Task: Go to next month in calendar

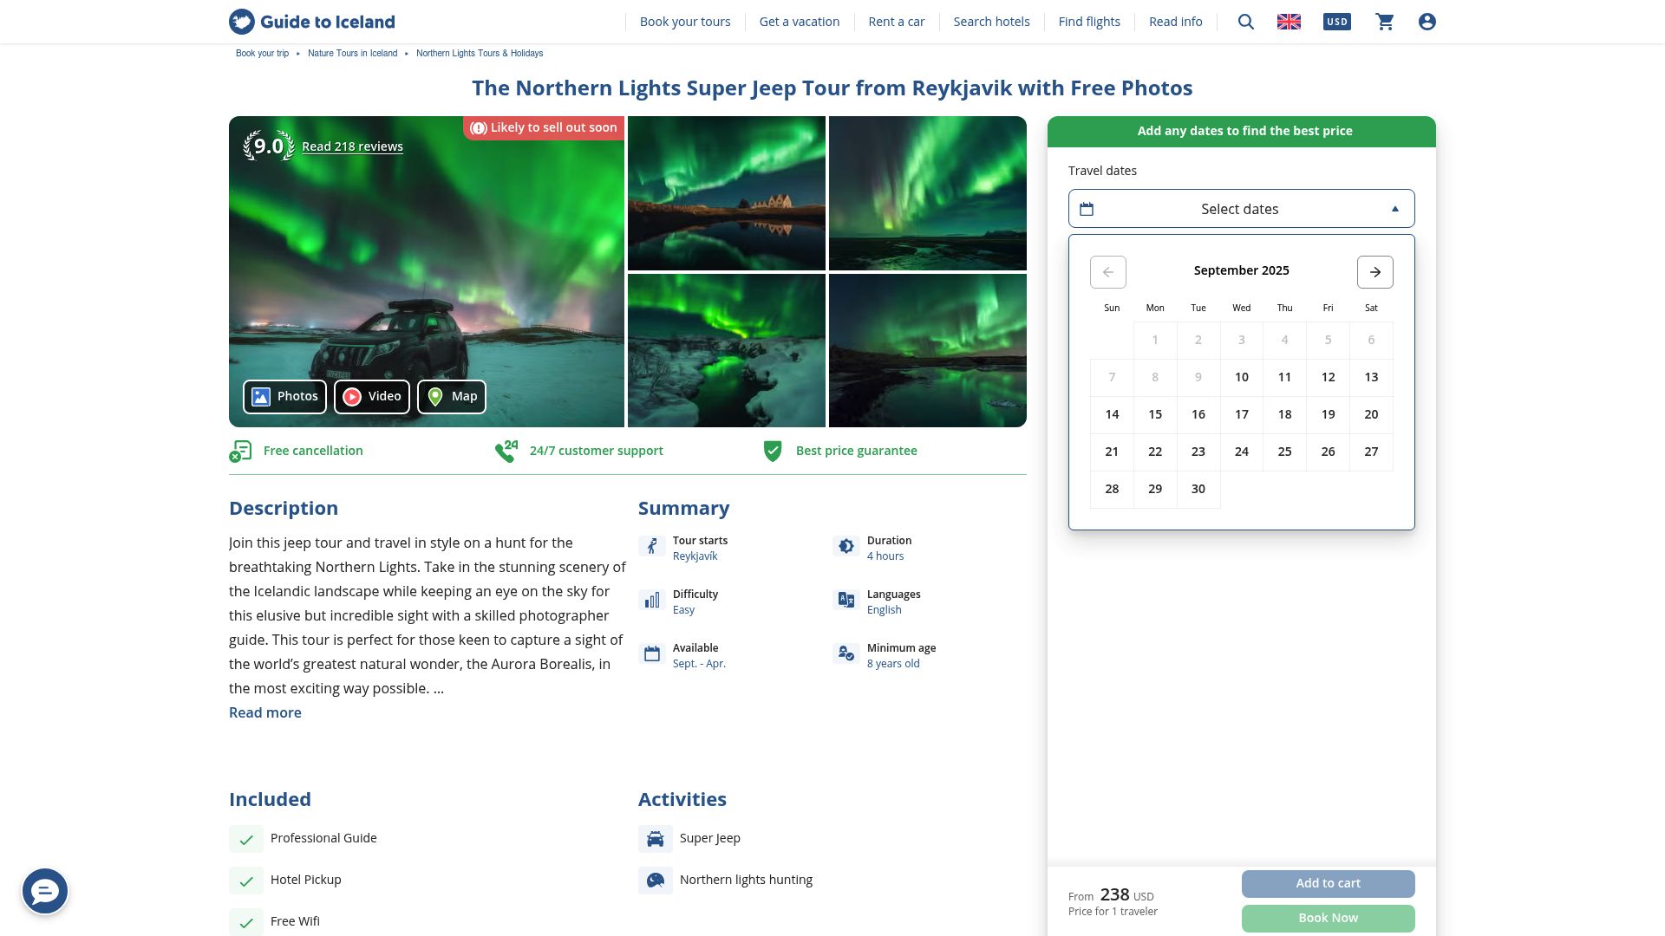Action: (1374, 272)
